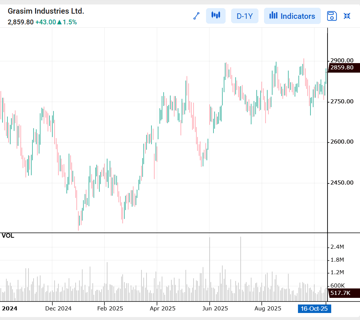Click the 16-Oct-25 date marker
This screenshot has width=360, height=320.
pyautogui.click(x=314, y=309)
